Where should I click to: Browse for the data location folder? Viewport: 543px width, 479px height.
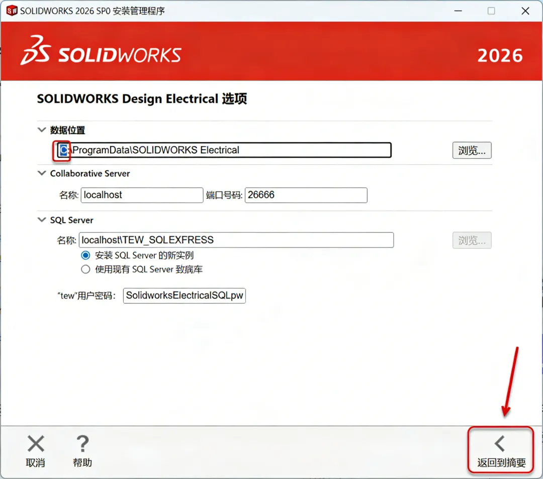[472, 150]
